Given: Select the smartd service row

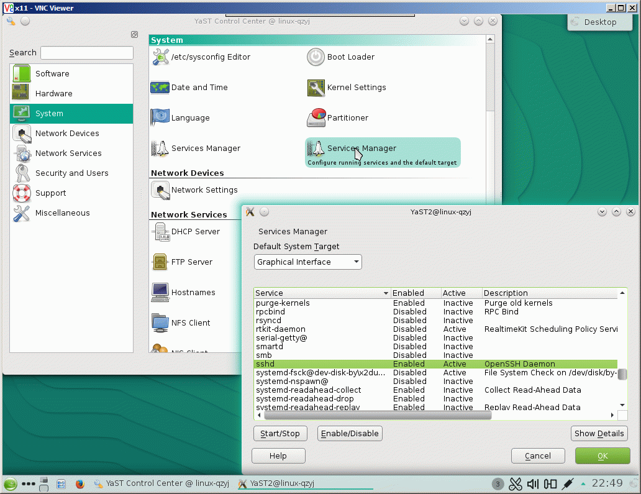Looking at the screenshot, I should [436, 346].
